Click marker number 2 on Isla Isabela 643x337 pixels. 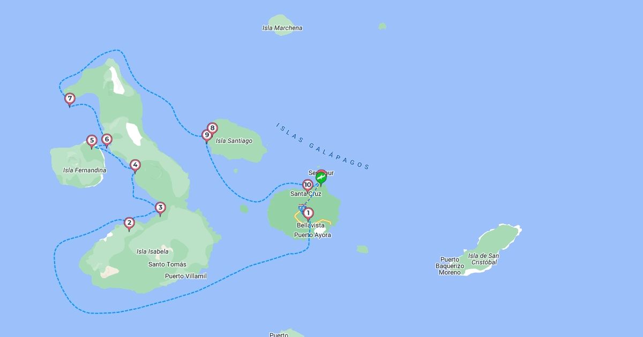pyautogui.click(x=129, y=224)
